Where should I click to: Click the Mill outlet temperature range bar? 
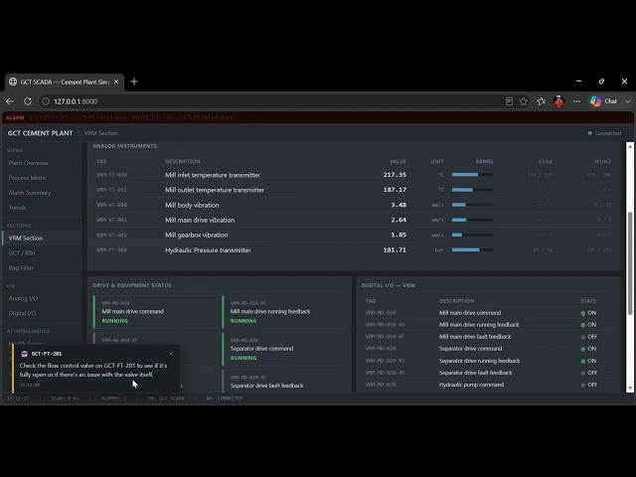point(473,190)
